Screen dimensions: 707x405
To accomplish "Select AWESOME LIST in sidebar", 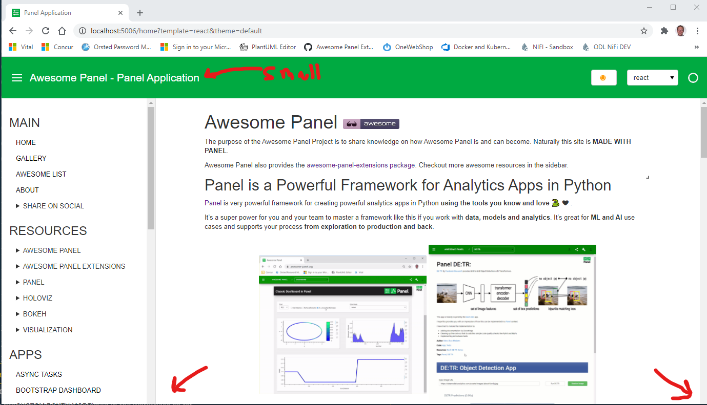I will pyautogui.click(x=41, y=174).
